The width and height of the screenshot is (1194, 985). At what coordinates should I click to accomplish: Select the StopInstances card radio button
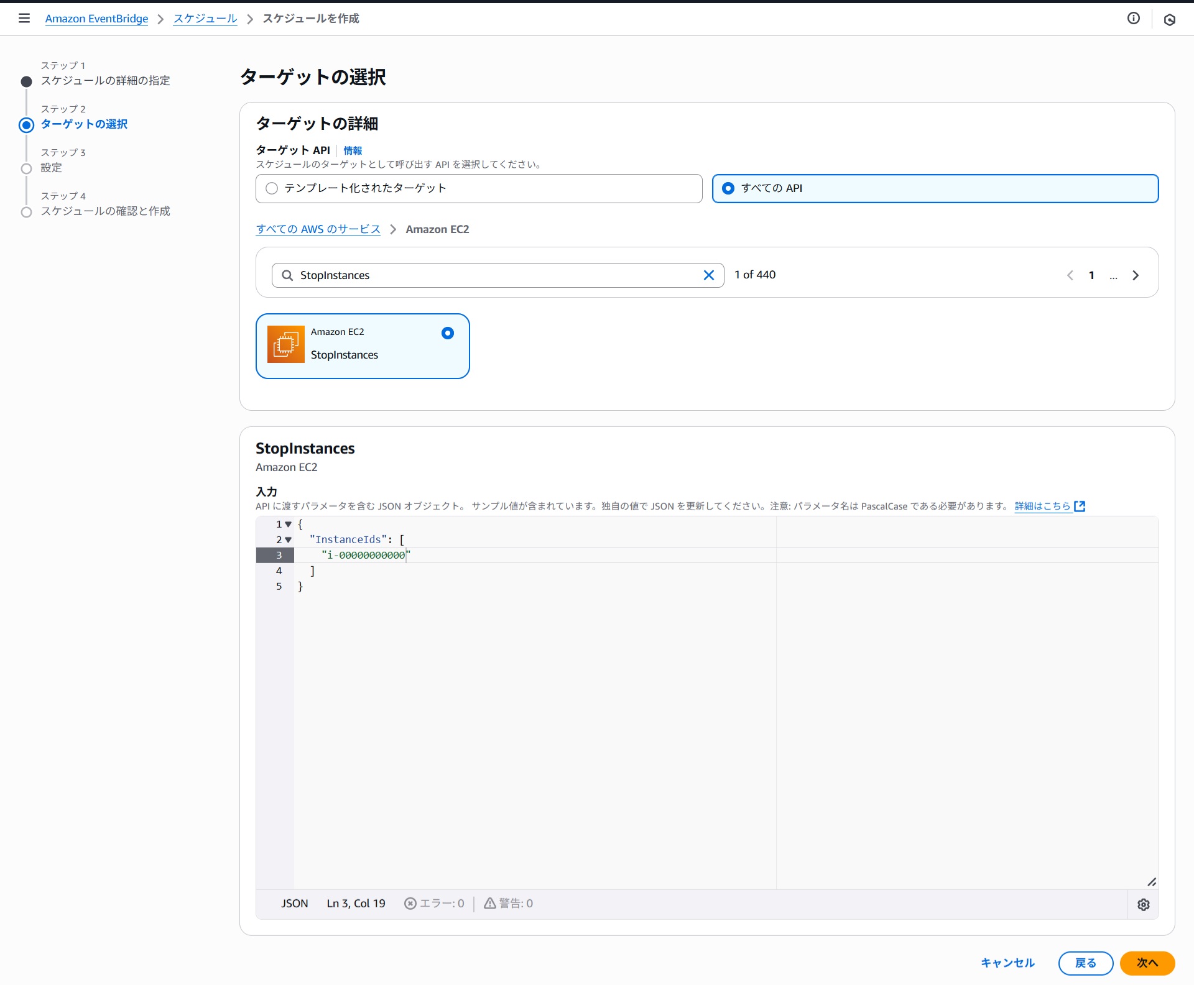click(x=447, y=333)
